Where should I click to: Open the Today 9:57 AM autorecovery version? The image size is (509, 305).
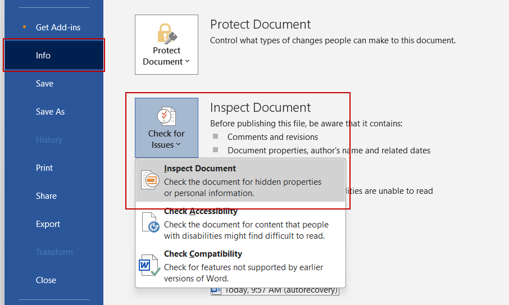(x=281, y=290)
